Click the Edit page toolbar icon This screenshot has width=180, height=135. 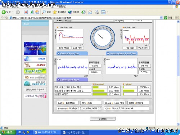tap(103, 12)
